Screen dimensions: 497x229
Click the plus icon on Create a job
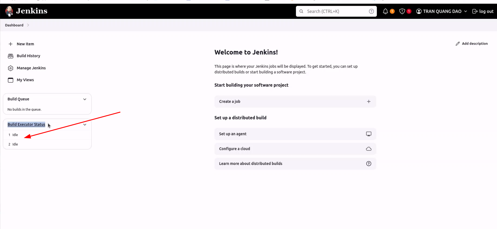369,101
